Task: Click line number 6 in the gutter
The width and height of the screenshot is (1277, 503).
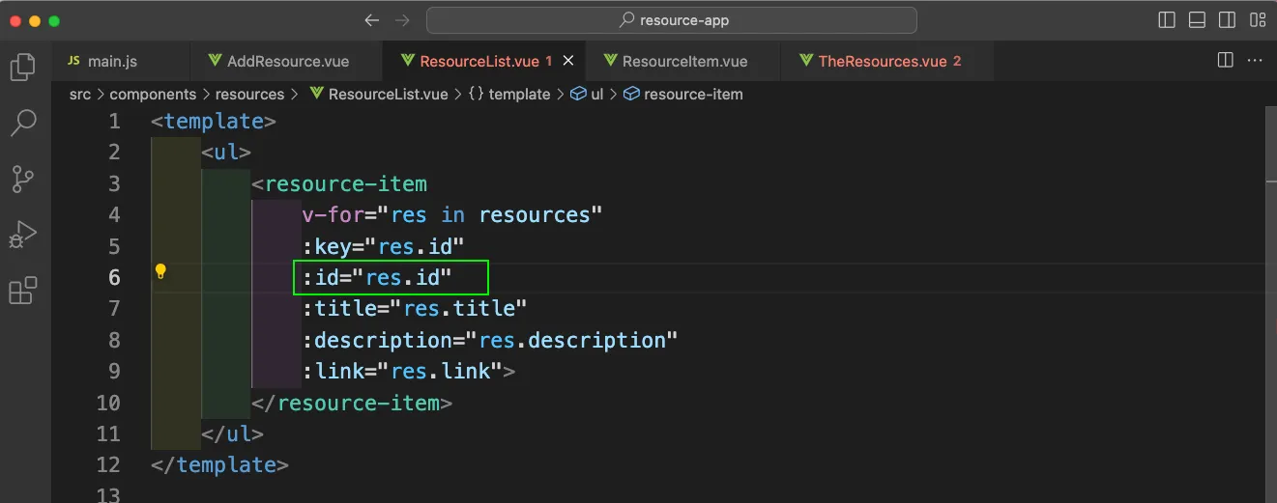Action: 114,277
